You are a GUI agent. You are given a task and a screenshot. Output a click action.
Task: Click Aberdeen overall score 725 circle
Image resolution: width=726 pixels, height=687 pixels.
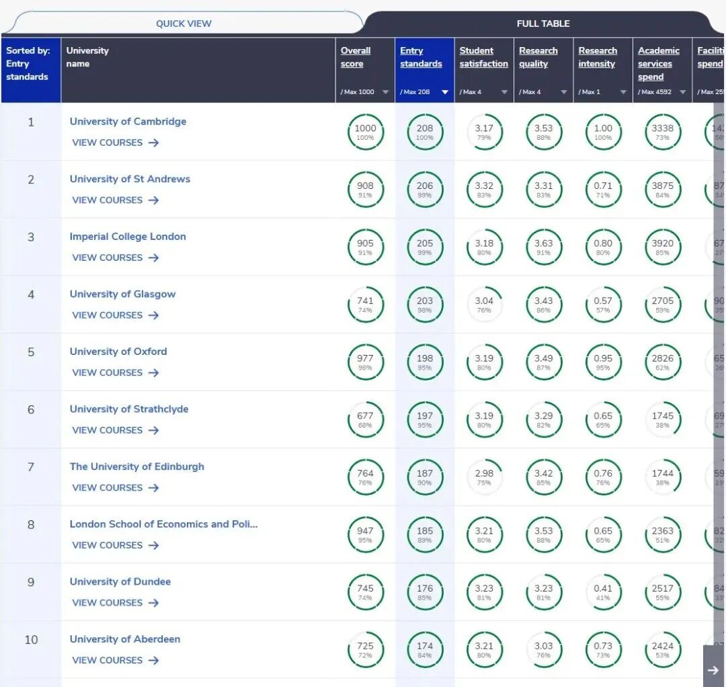coord(365,649)
